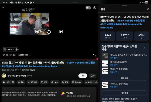Enter fullscreen mode

(95, 55)
